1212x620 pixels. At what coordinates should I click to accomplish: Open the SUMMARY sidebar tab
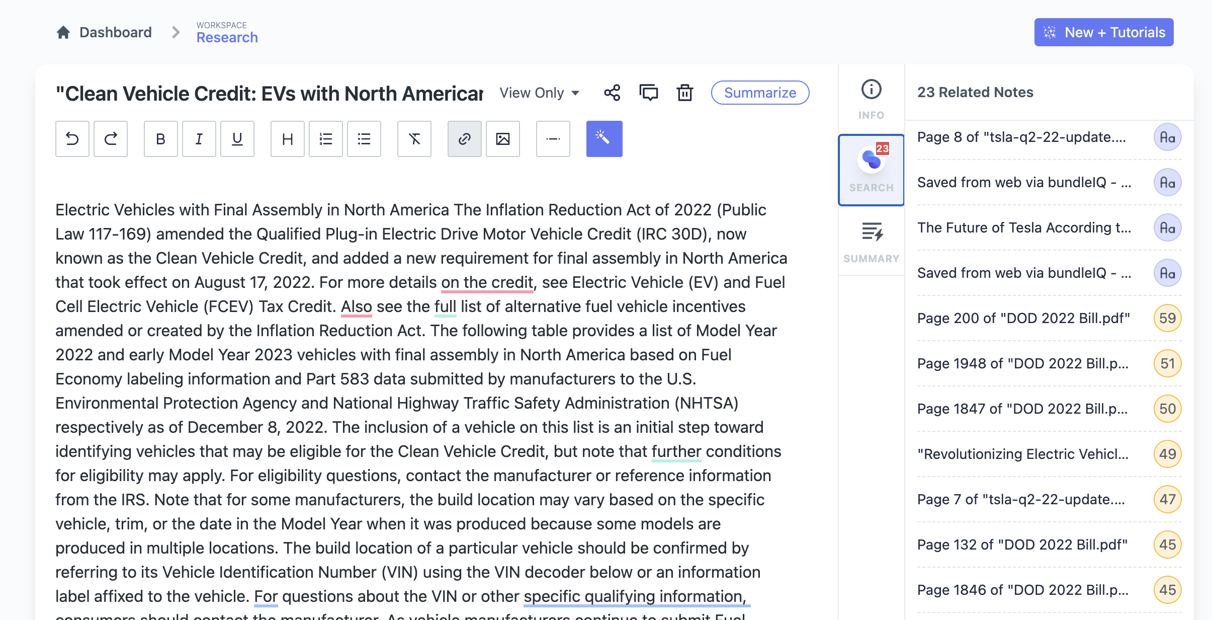tap(871, 242)
